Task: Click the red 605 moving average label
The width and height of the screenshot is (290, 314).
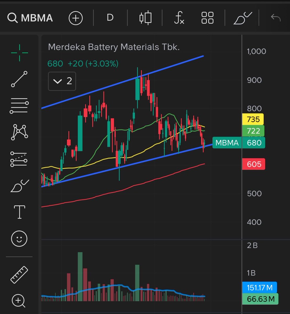Action: click(x=254, y=164)
